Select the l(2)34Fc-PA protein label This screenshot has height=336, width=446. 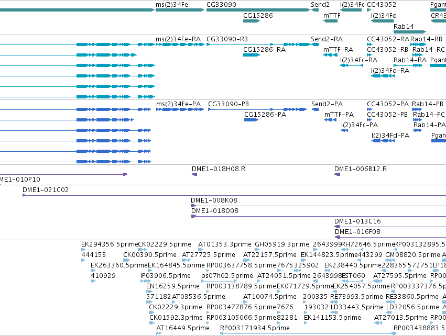point(360,125)
